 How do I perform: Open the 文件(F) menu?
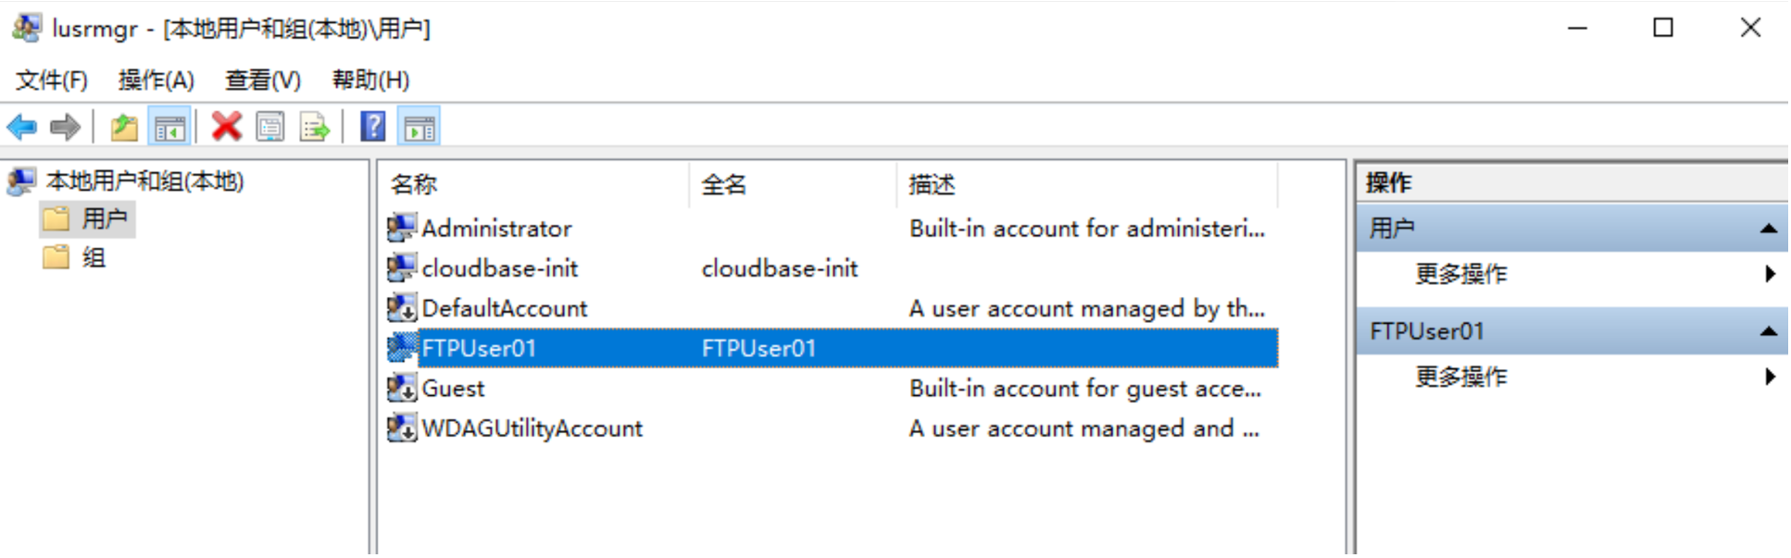click(52, 81)
